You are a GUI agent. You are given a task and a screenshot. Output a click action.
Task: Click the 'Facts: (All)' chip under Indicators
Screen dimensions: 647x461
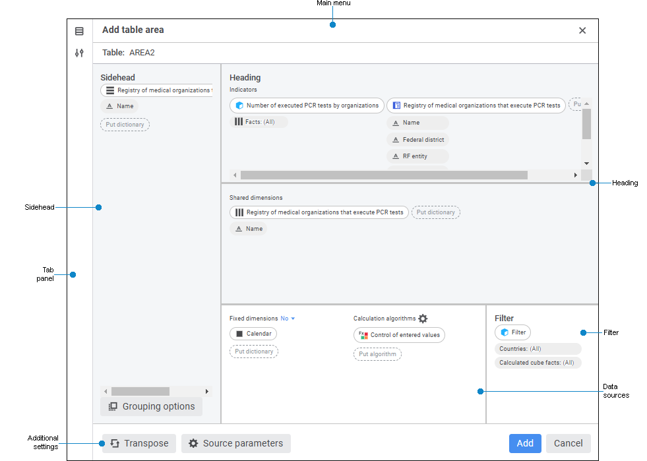[259, 122]
